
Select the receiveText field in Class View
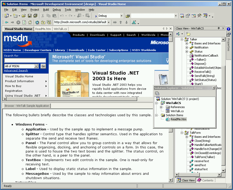click(x=201, y=161)
